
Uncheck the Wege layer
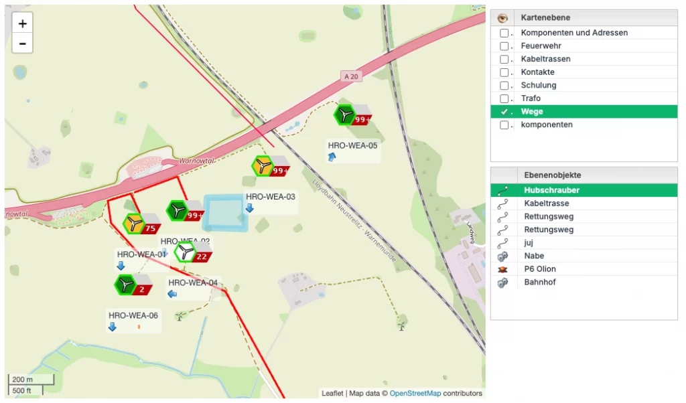tap(504, 112)
